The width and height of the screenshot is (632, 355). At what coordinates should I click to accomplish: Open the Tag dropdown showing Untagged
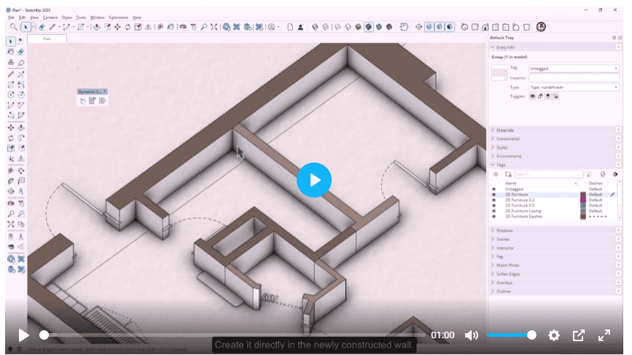point(574,69)
